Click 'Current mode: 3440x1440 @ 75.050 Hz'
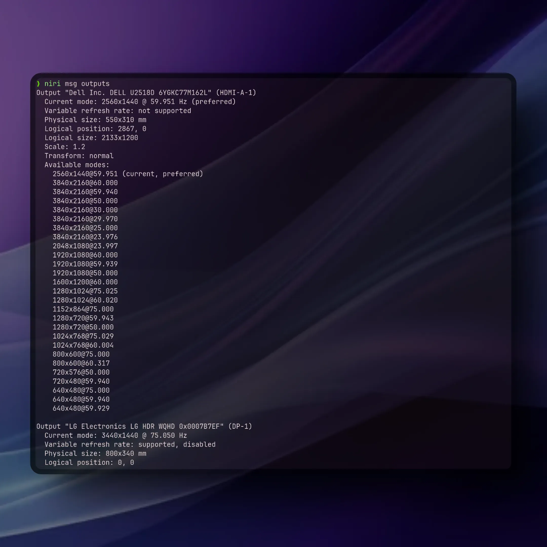Screen dimensions: 547x547 point(116,436)
